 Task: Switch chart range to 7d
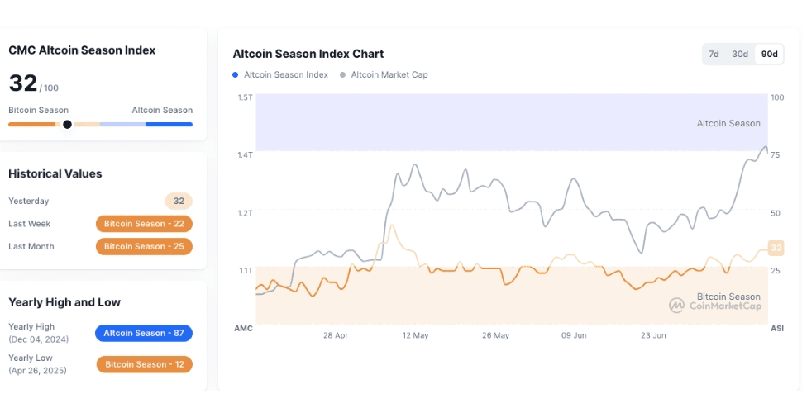click(x=714, y=54)
